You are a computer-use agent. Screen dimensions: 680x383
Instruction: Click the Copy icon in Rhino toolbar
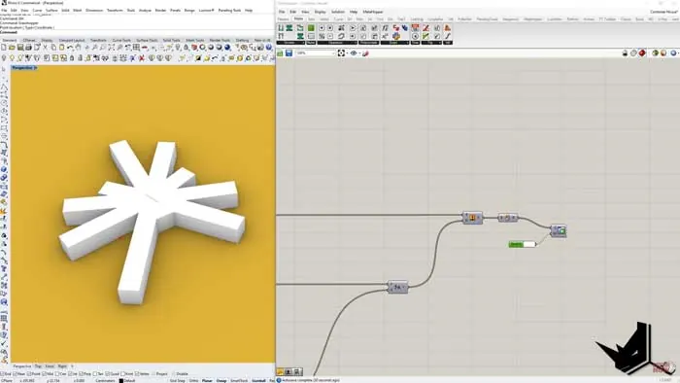52,47
